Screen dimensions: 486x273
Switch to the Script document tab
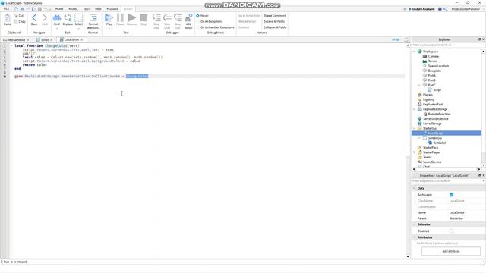[x=45, y=40]
